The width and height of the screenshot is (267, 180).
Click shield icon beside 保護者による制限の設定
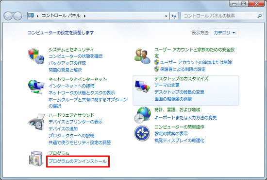click(156, 69)
